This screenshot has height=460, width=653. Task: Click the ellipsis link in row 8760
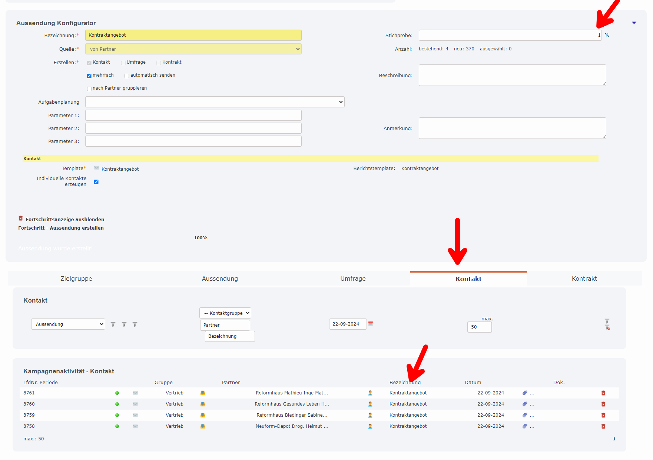coord(533,404)
